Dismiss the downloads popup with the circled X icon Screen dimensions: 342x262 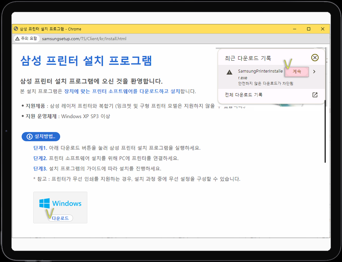tap(314, 58)
